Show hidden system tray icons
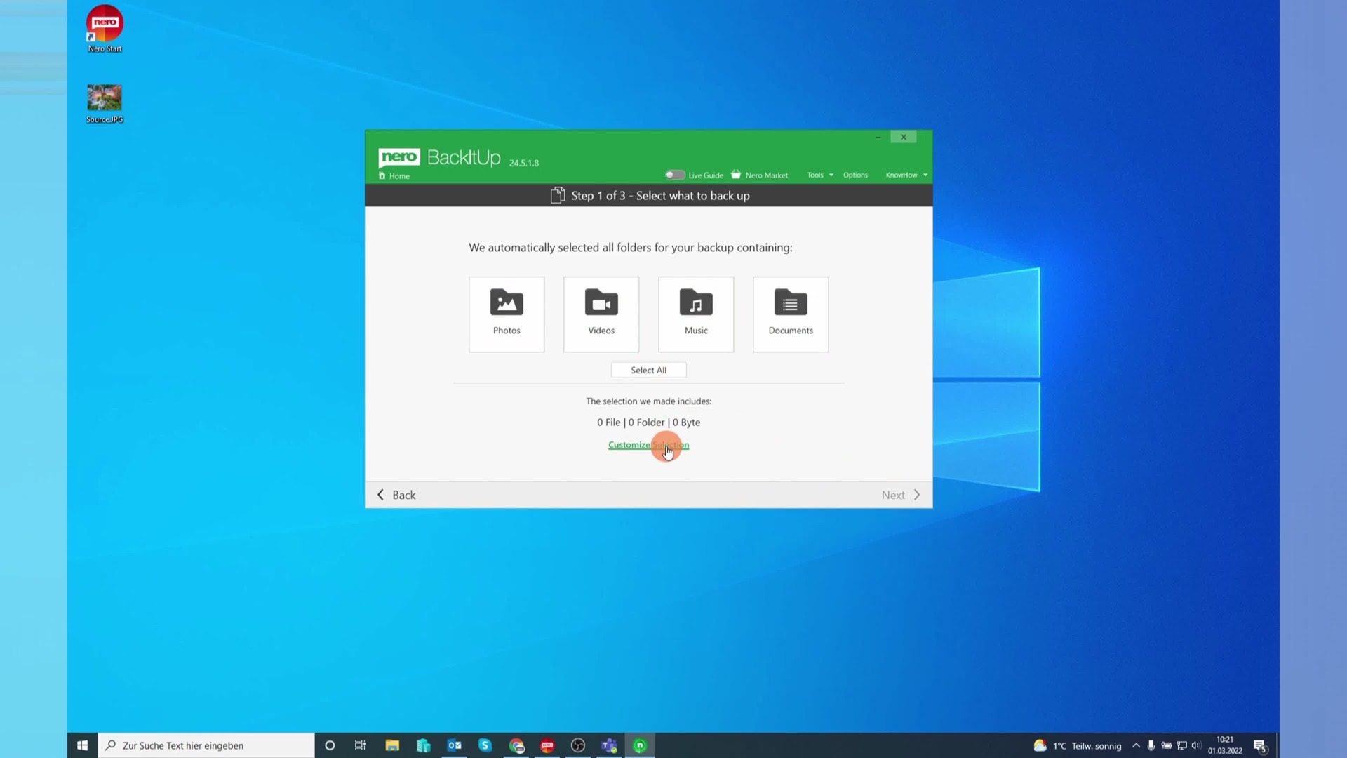This screenshot has width=1347, height=758. (x=1136, y=745)
